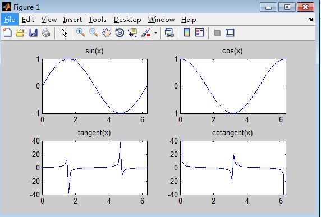Activate the Data Cursor tool
Viewport: 321px width, 217px height.
[x=132, y=33]
